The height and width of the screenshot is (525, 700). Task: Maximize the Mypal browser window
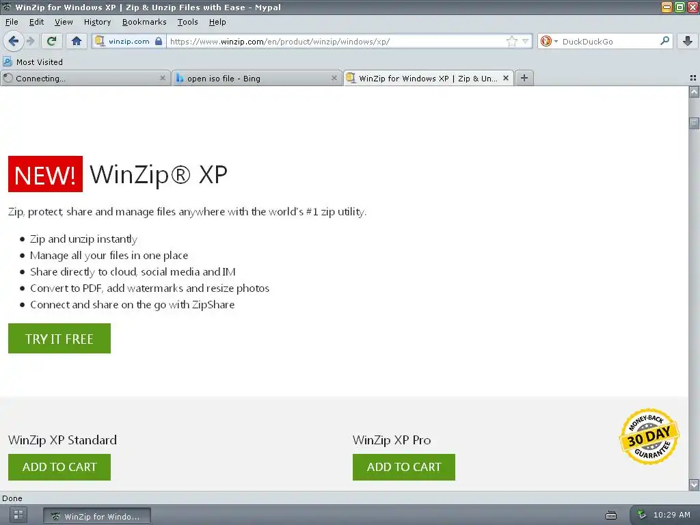coord(679,7)
